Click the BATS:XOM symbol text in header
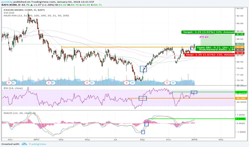249x147 pixels. [x=11, y=5]
